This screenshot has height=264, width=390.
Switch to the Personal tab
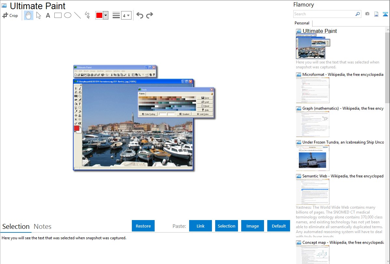pyautogui.click(x=302, y=23)
